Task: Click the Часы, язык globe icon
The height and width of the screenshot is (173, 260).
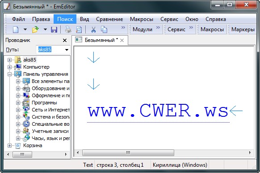Action: coord(26,138)
